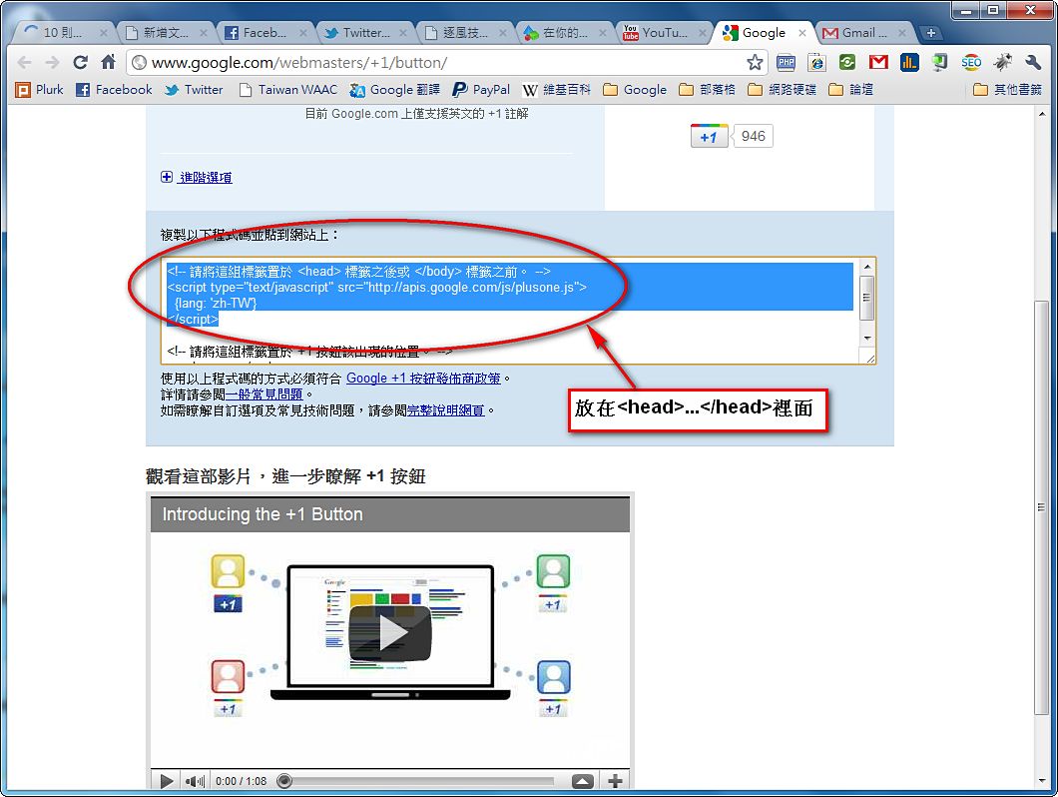
Task: Go back to the previous page
Action: coord(24,62)
